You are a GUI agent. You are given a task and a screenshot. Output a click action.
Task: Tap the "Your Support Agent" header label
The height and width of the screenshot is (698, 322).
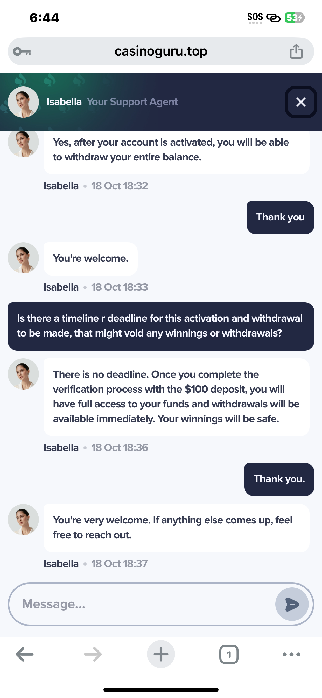(x=132, y=102)
